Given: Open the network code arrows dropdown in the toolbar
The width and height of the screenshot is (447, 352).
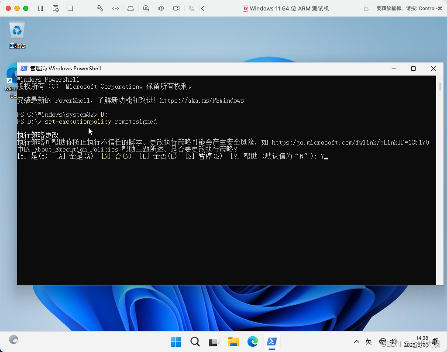Looking at the screenshot, I should [115, 8].
